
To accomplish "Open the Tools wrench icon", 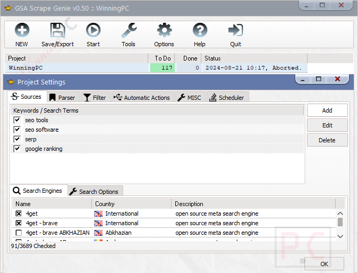I will coord(129,31).
